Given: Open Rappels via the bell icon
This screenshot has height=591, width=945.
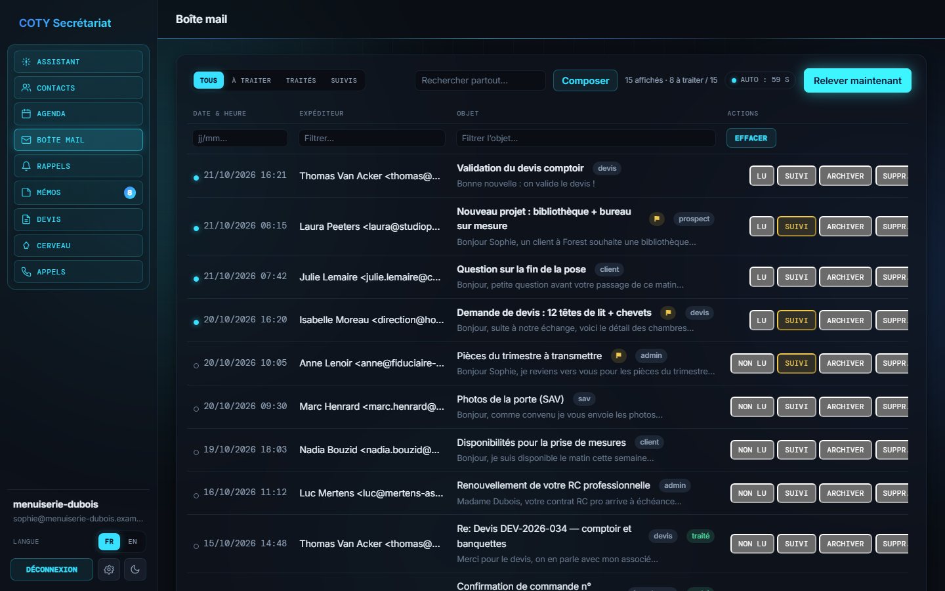Looking at the screenshot, I should click(x=26, y=166).
